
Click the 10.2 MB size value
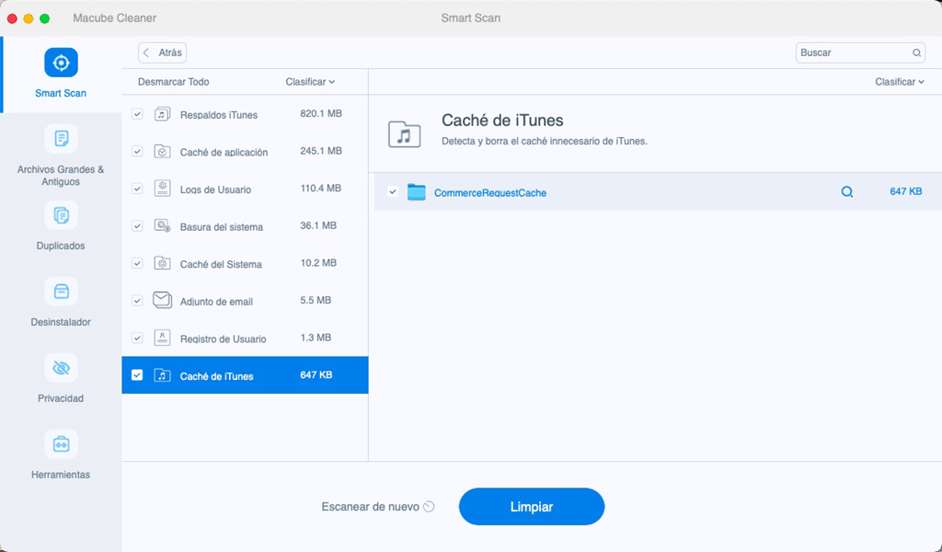click(318, 262)
